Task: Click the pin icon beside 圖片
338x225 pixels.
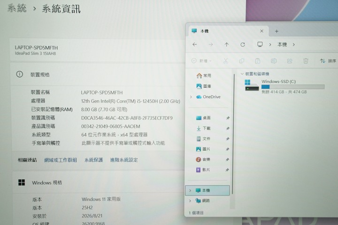Action: tap(227, 149)
